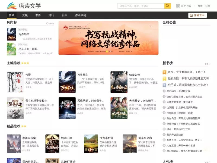This screenshot has height=163, width=217.
Task: Click the yellow search magnifier button
Action: (168, 6)
